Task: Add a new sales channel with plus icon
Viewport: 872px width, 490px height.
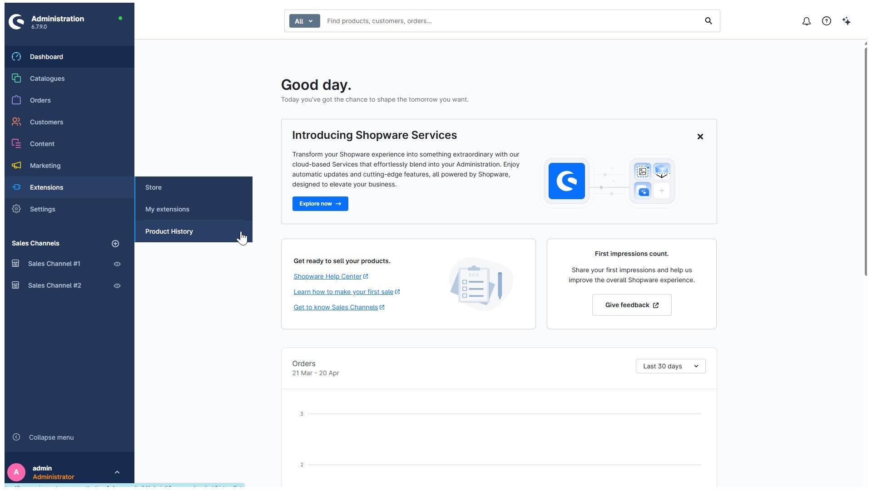Action: pyautogui.click(x=115, y=244)
